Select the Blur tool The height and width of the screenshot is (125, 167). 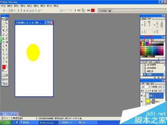(3, 46)
